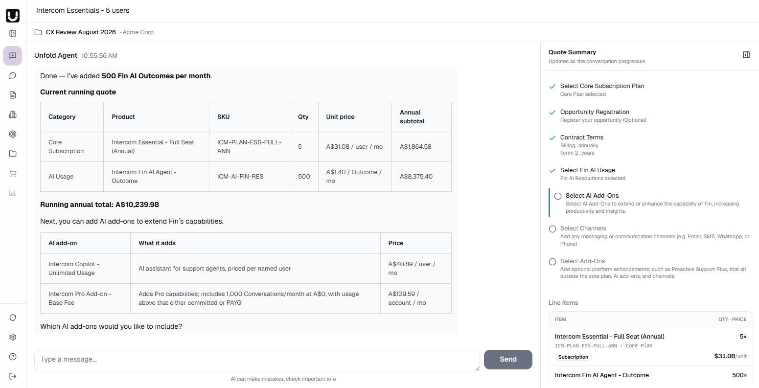Click the Opportunity Registration step title

coord(595,112)
